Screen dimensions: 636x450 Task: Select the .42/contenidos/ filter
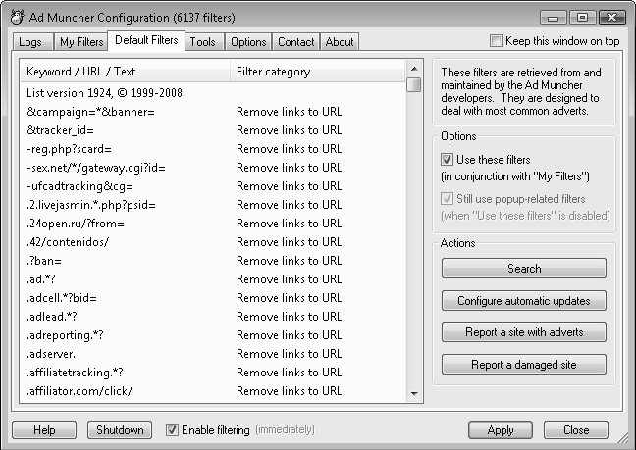click(x=213, y=242)
